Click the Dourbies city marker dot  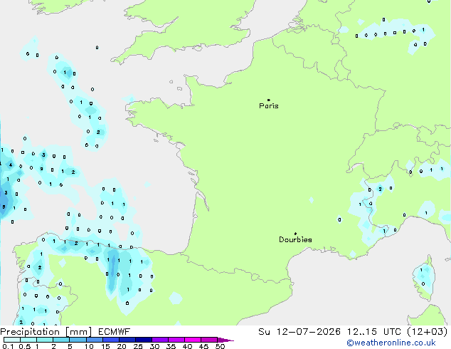pyautogui.click(x=295, y=234)
